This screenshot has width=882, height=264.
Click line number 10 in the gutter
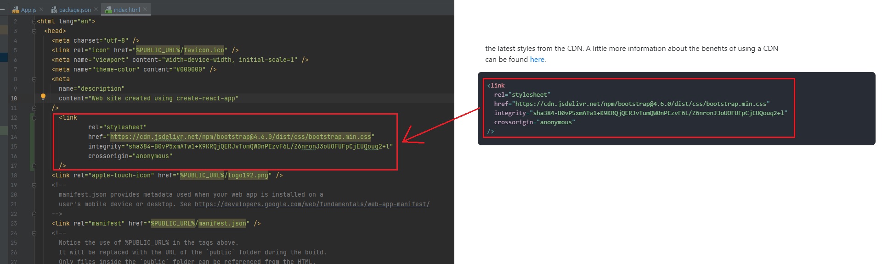coord(14,98)
